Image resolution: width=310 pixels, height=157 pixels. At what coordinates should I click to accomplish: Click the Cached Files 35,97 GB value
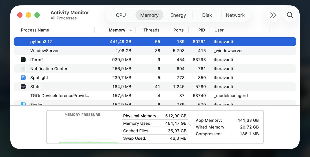[177, 131]
